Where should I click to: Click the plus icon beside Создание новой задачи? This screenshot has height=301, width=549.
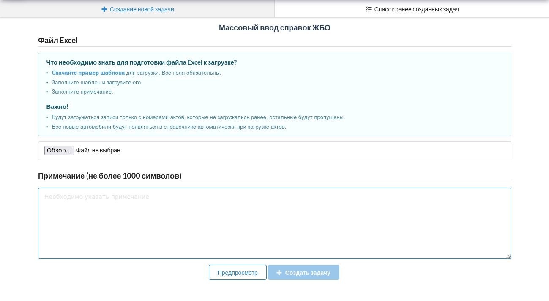click(104, 9)
